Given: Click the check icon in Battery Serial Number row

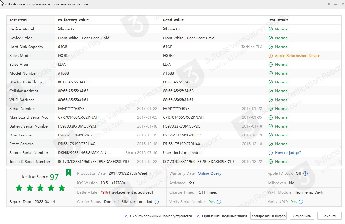Looking at the screenshot, I should point(271,126).
